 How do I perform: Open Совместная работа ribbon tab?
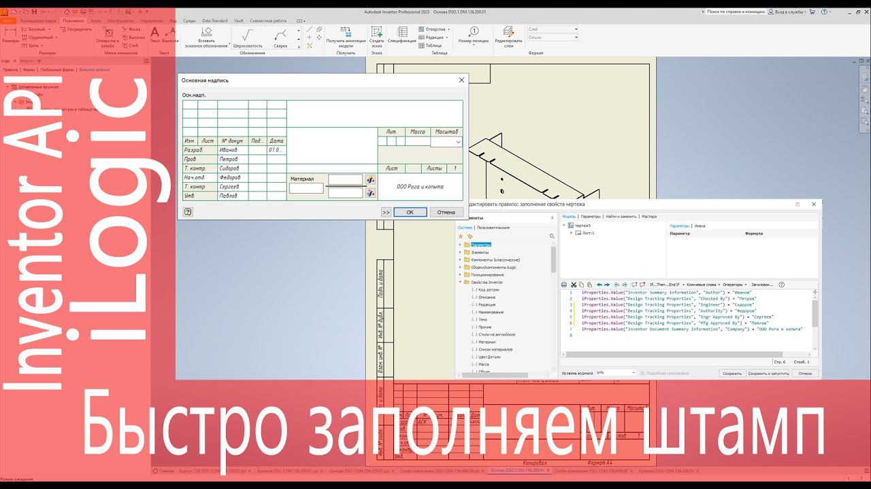268,21
